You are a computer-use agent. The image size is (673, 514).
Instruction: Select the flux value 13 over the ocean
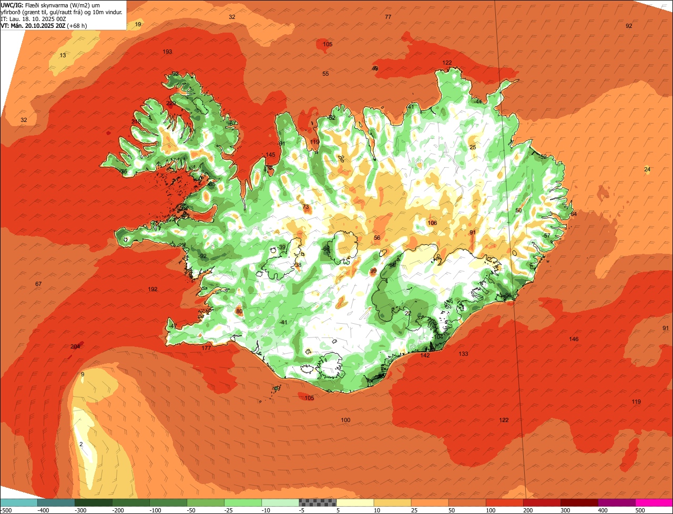(x=63, y=55)
